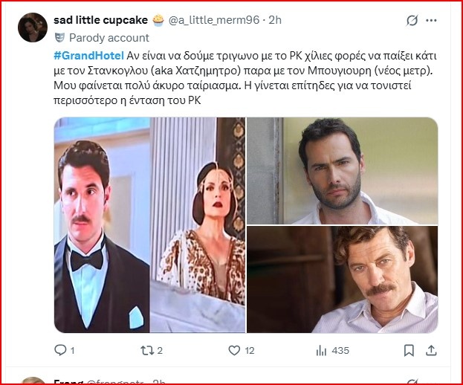This screenshot has height=385, width=463.
Task: Click the Grok icon beside the tweet
Action: pos(412,21)
